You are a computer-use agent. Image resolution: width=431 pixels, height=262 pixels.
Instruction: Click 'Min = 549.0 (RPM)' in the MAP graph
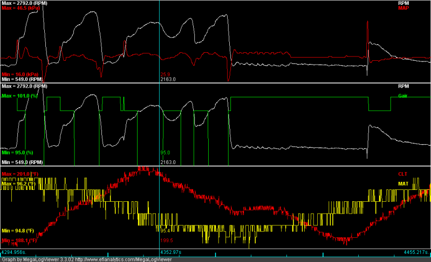coord(22,79)
